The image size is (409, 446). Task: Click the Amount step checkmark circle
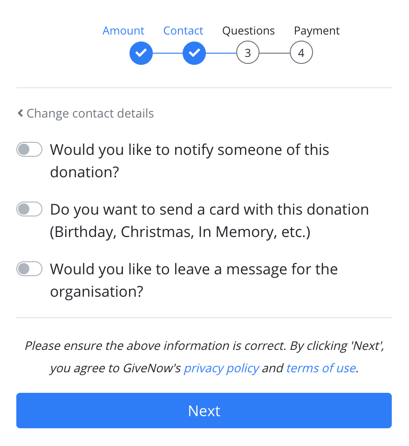click(141, 53)
